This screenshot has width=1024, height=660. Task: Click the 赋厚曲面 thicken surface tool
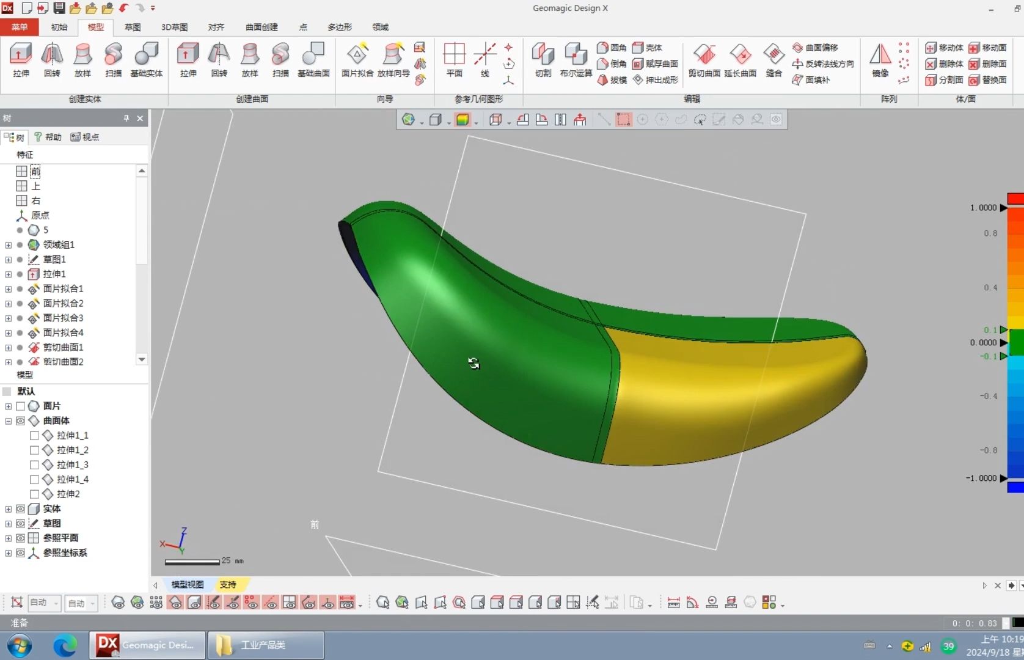655,64
